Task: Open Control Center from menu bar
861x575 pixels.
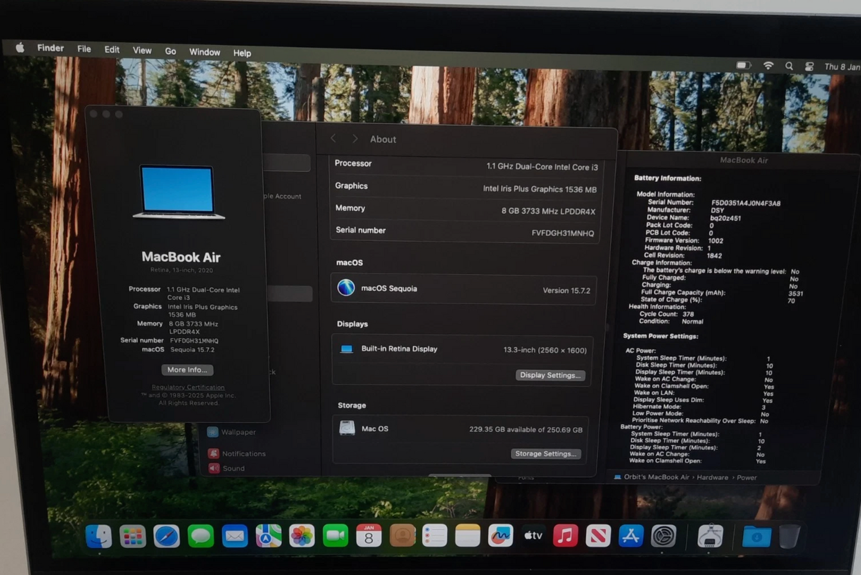Action: 809,67
